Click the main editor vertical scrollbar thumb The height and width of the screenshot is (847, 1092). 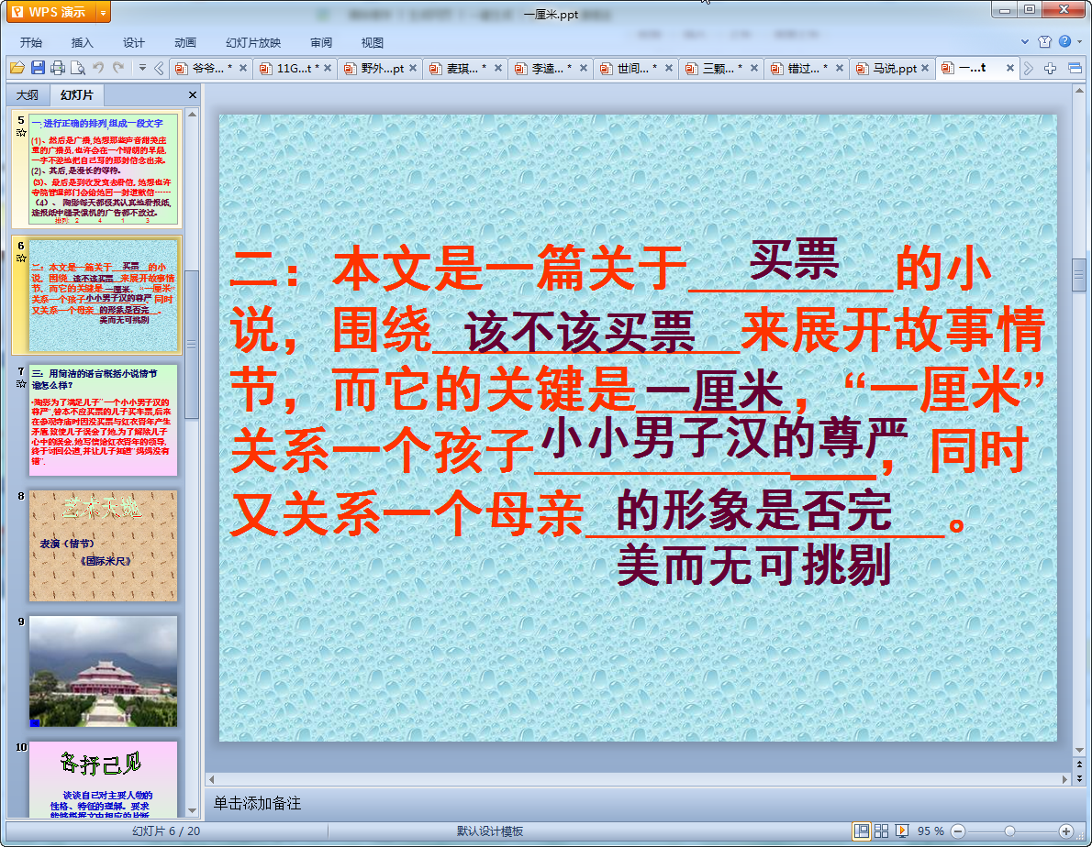pyautogui.click(x=1079, y=275)
